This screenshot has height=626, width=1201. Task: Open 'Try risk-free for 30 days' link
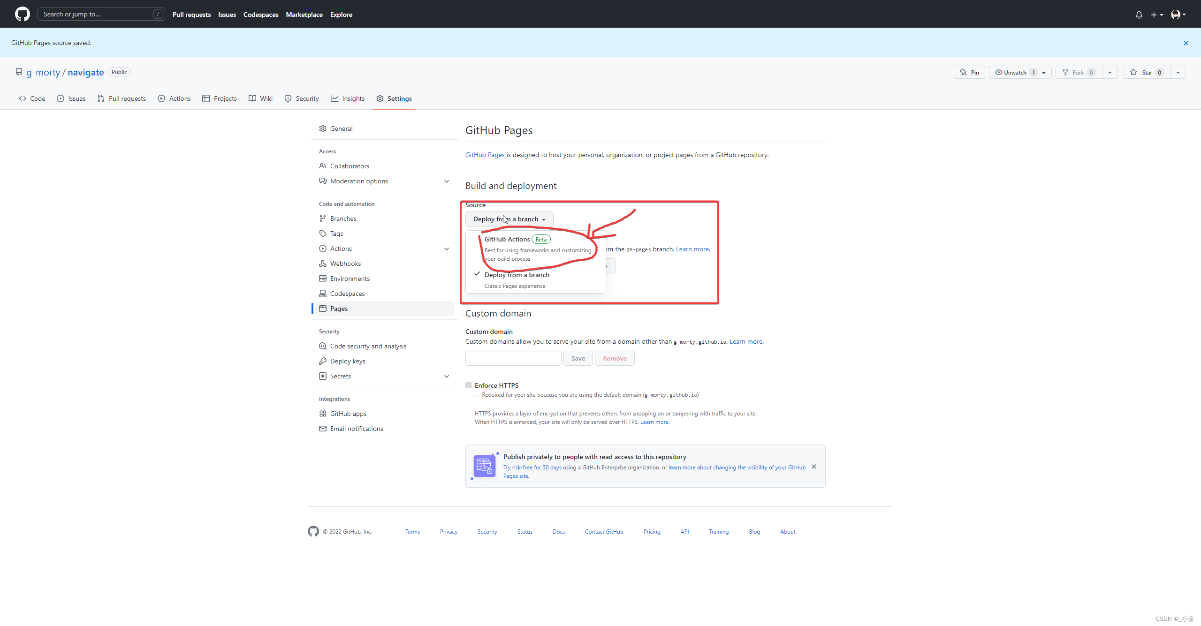pos(532,468)
